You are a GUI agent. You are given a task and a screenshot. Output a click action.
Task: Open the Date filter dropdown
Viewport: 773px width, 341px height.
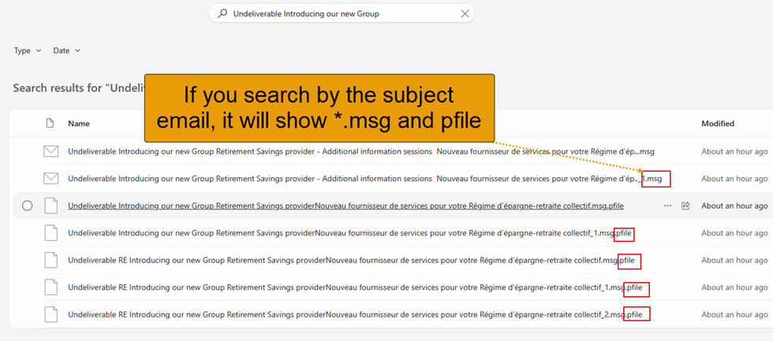pos(66,50)
